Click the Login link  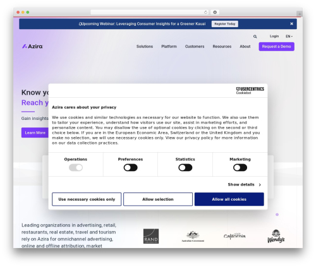(x=274, y=36)
